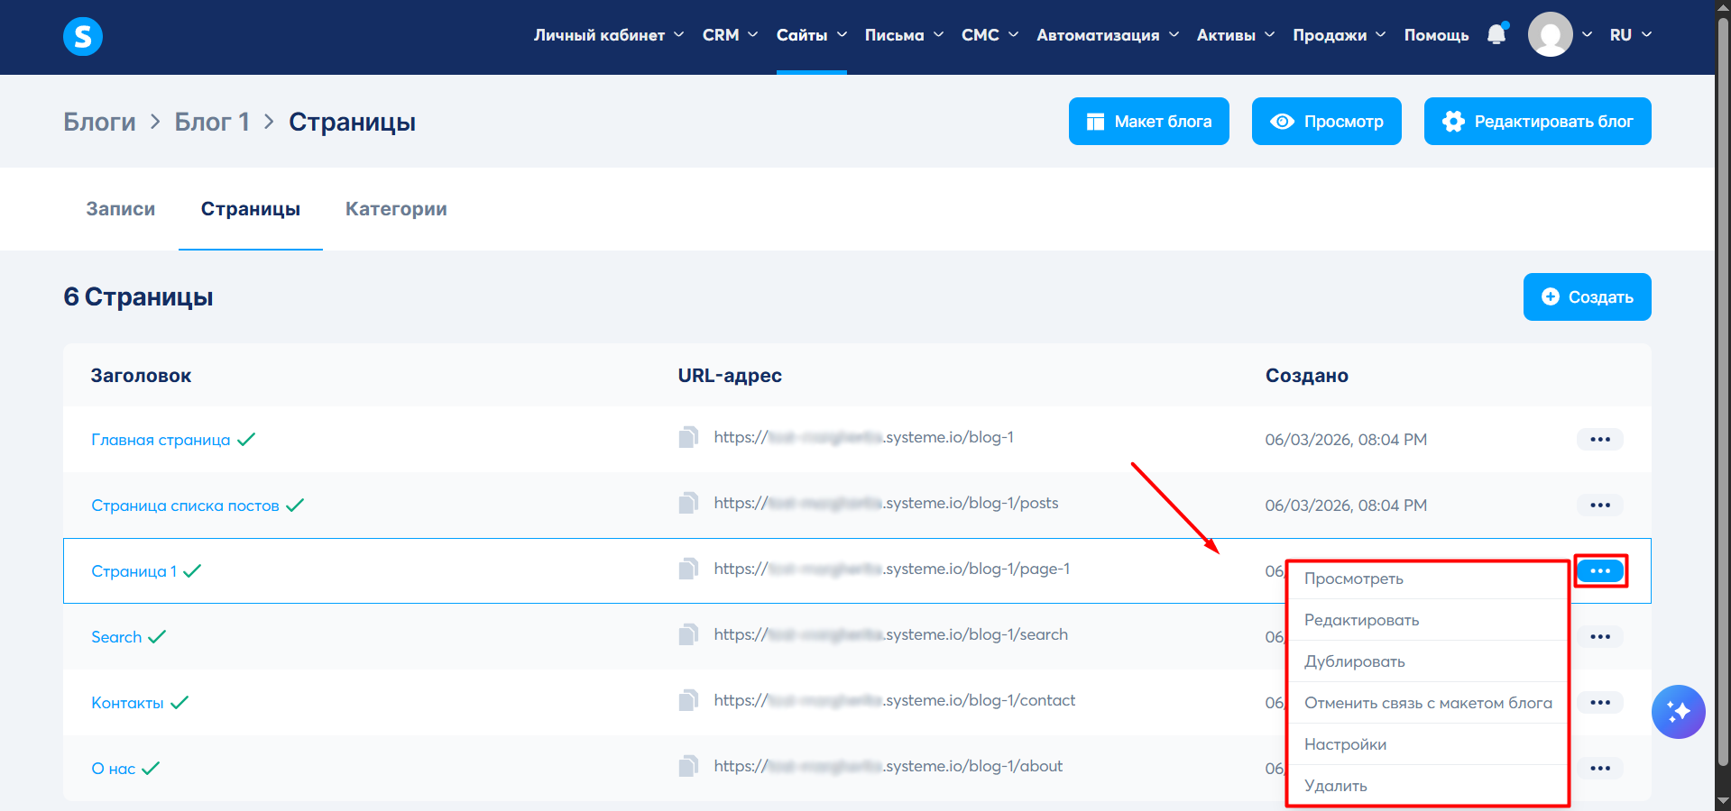1731x811 pixels.
Task: Expand the Личный кабинет menu
Action: pos(609,35)
